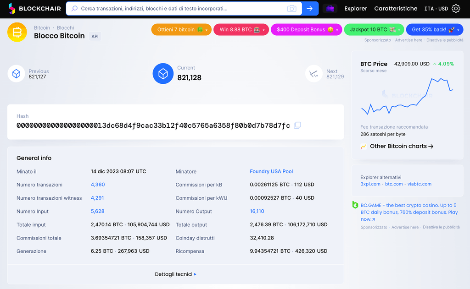Expand Win 8.88 BTC dropdown
This screenshot has height=289, width=470.
click(x=241, y=30)
